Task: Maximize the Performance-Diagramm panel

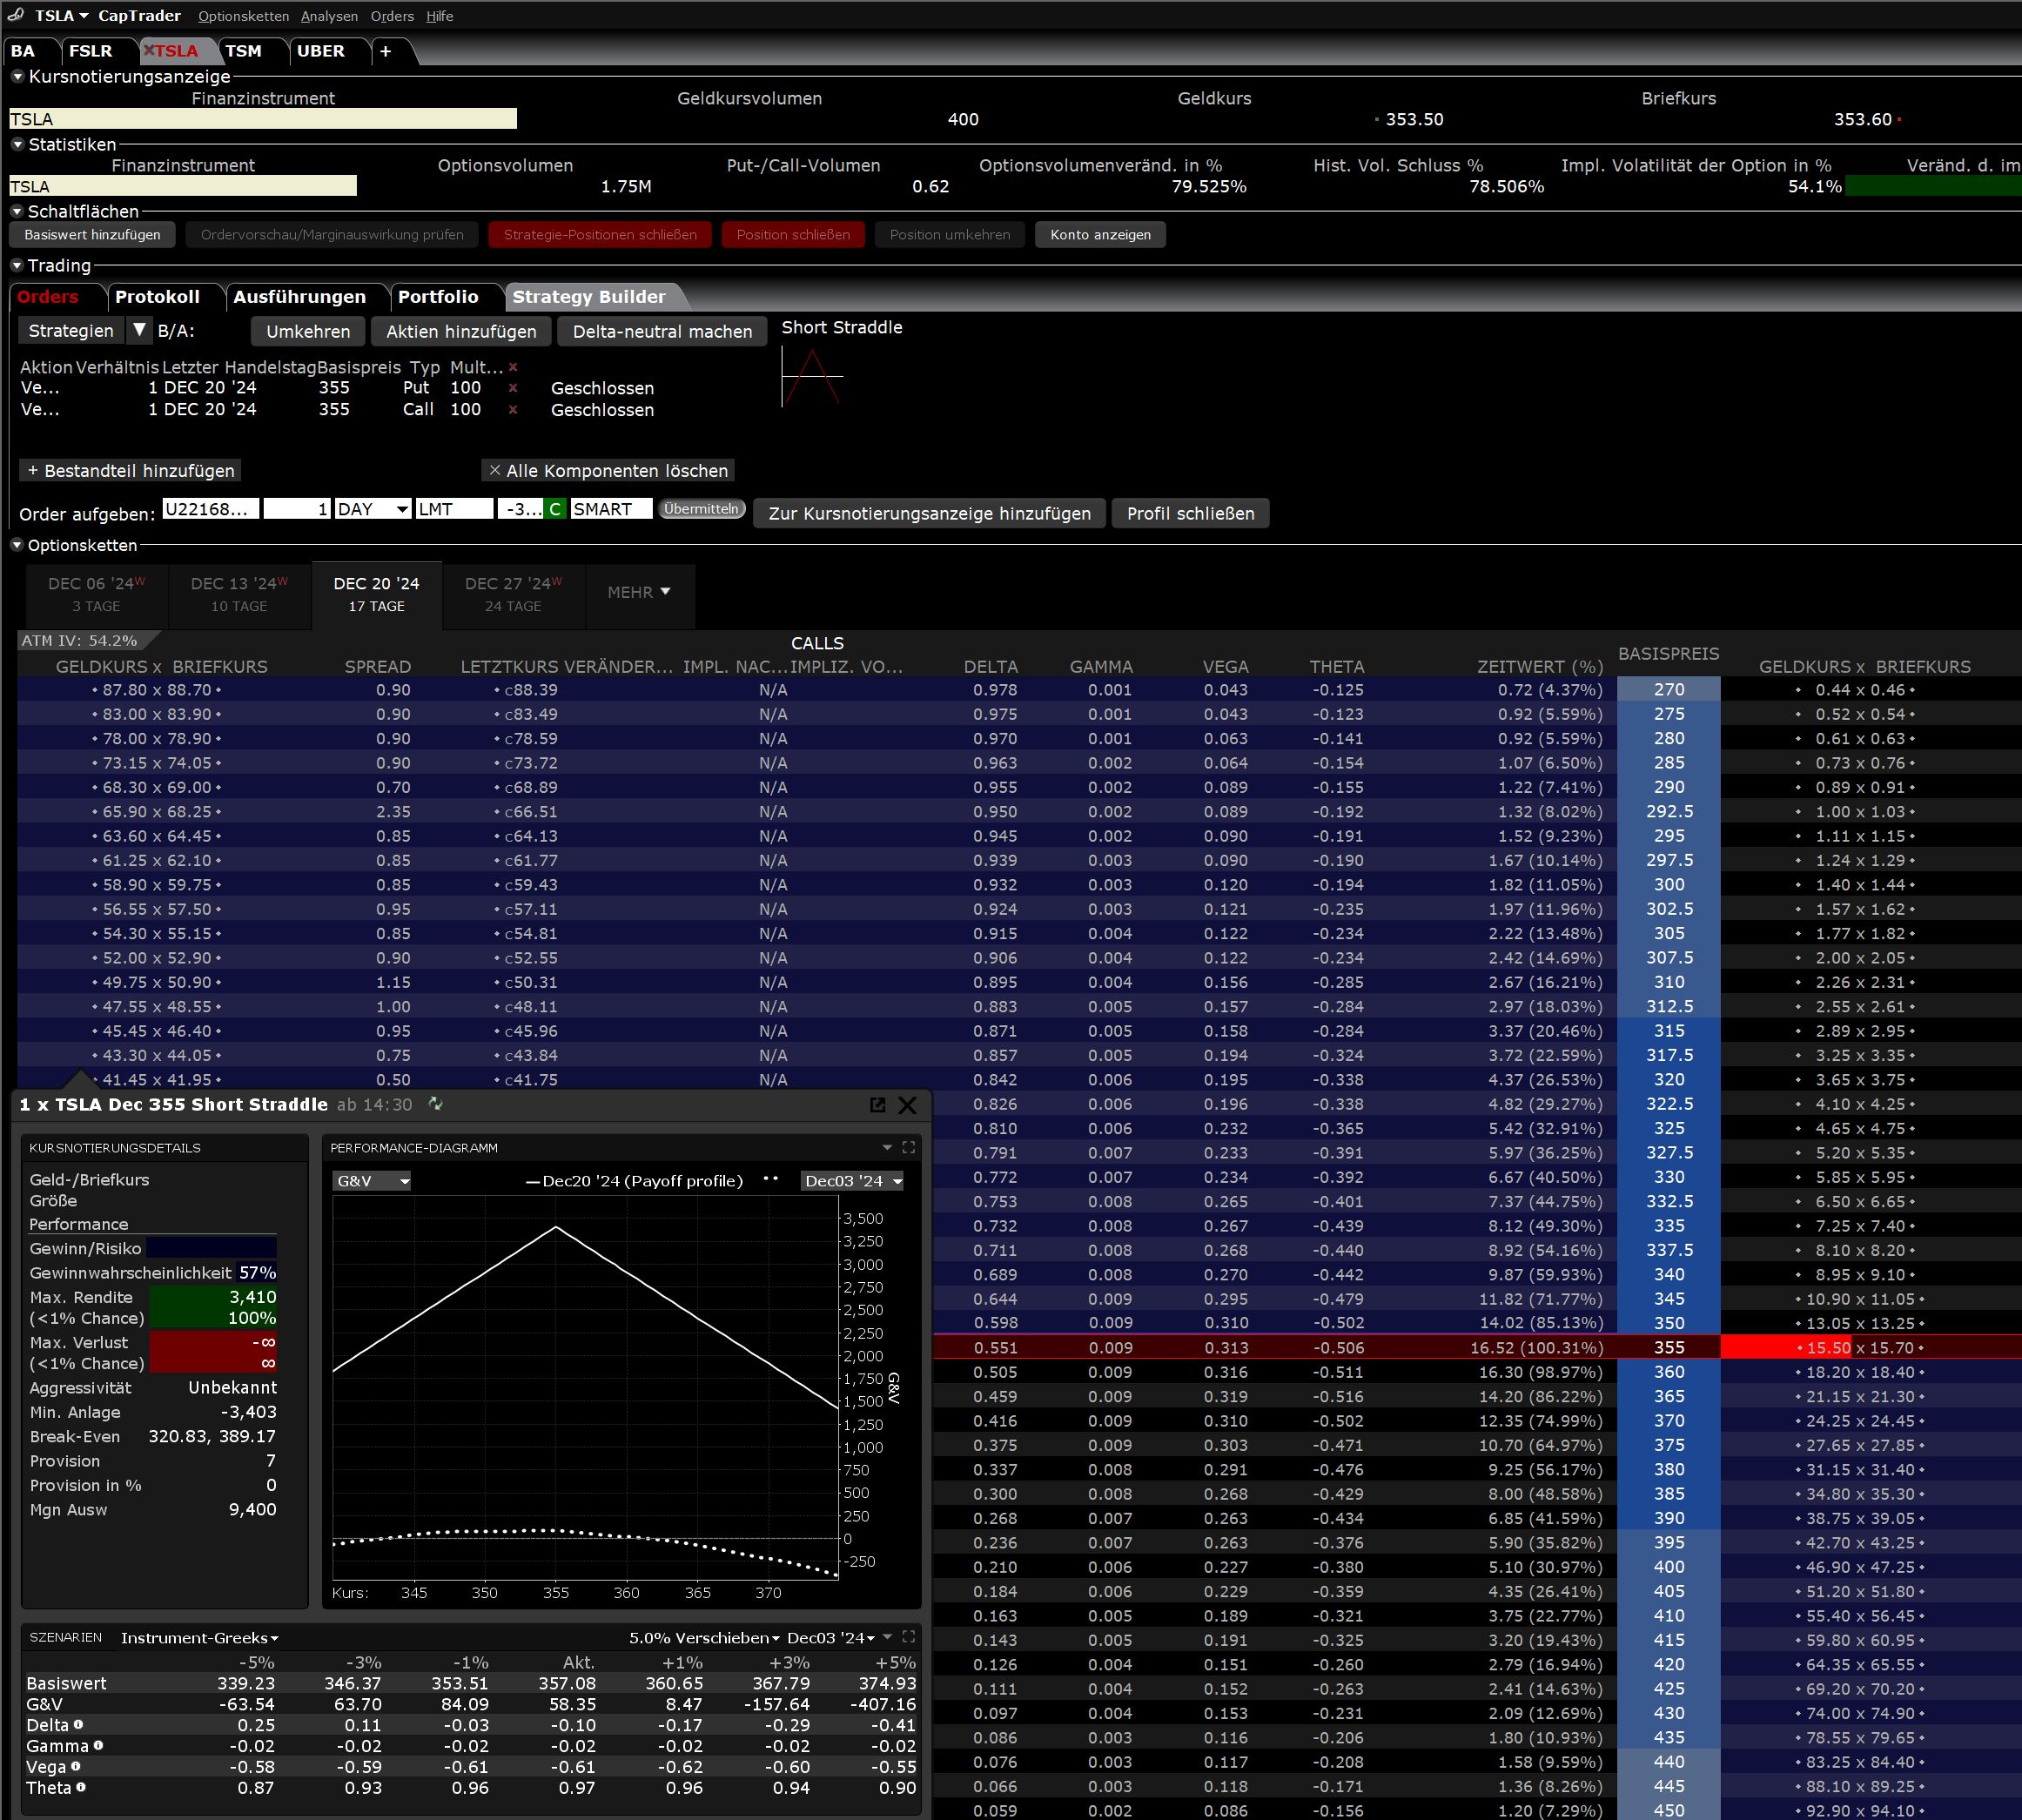Action: click(908, 1147)
